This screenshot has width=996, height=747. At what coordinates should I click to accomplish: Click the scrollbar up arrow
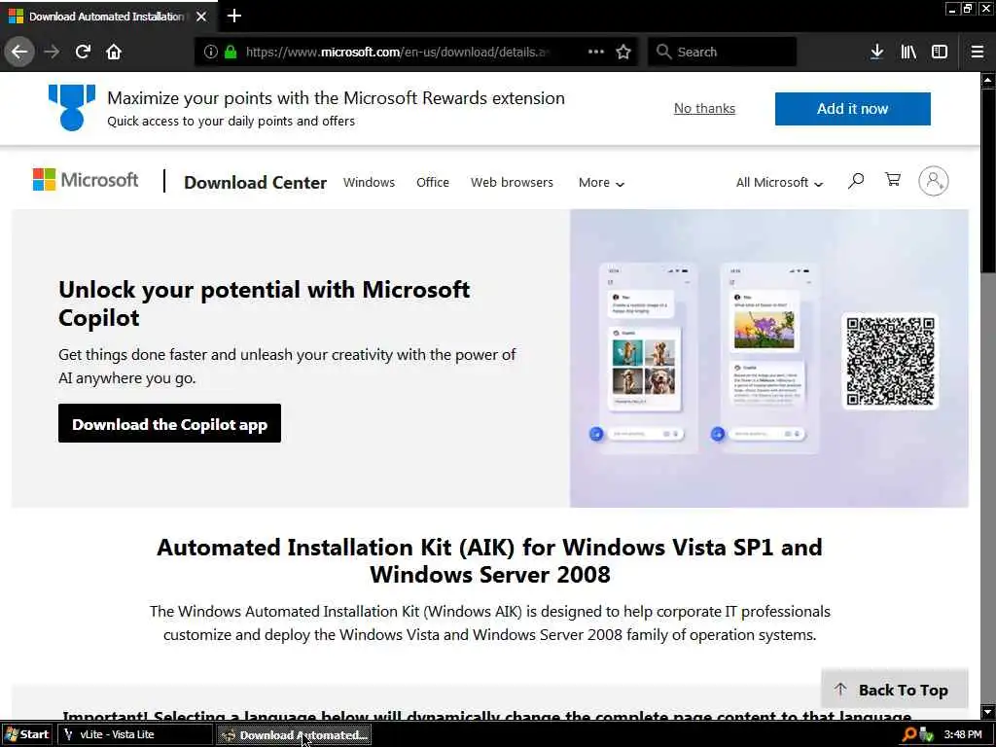click(x=988, y=80)
